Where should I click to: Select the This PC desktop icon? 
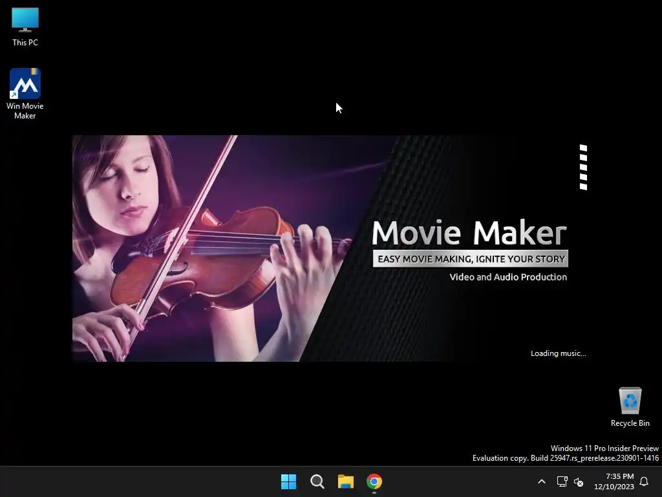25,27
